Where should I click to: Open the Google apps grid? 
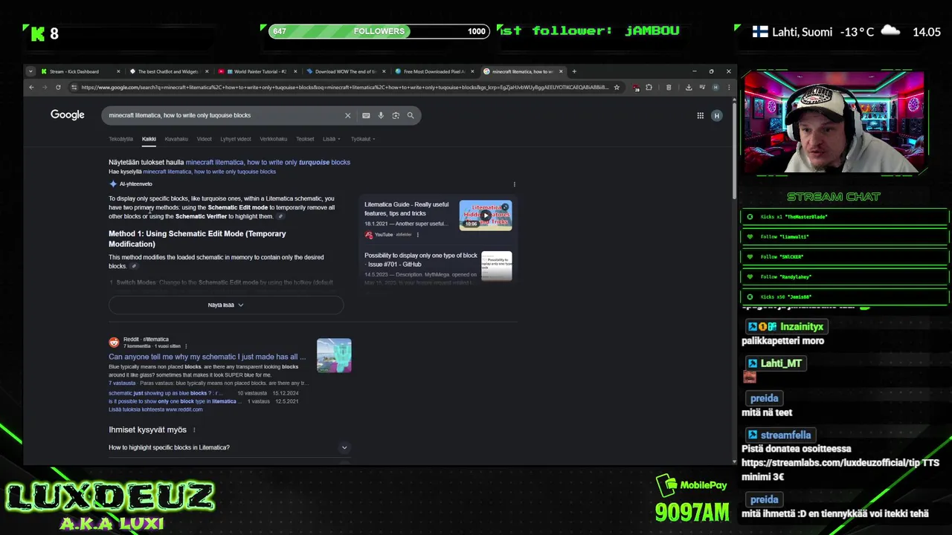pos(700,115)
